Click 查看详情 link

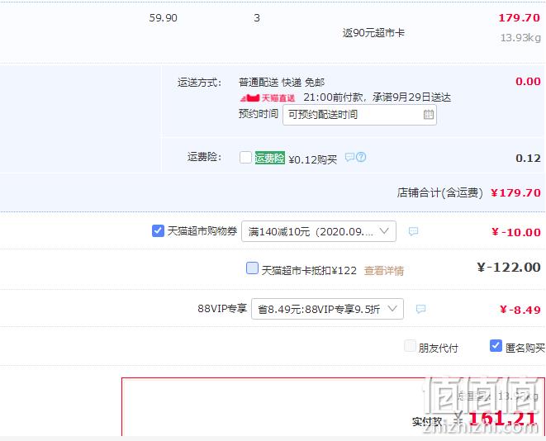point(384,270)
